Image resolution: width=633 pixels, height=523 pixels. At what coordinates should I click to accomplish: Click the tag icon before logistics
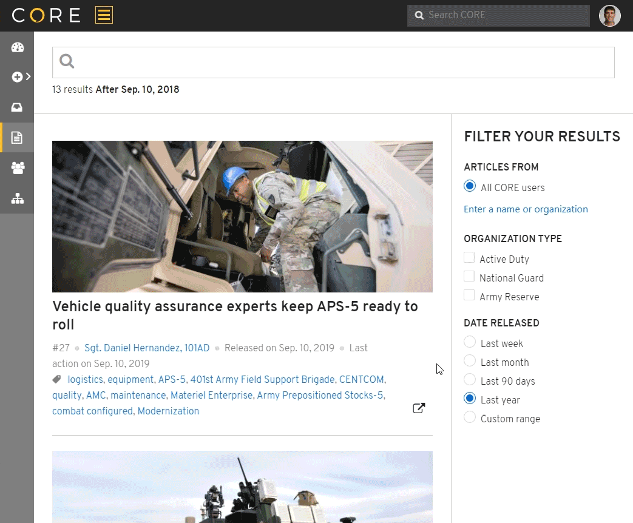click(57, 379)
